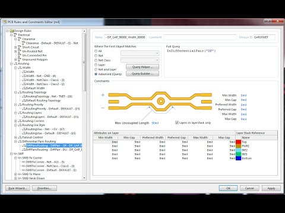This screenshot has height=213, width=285.
Task: Click the Un-Connected Pin rule icon
Action: point(19,56)
